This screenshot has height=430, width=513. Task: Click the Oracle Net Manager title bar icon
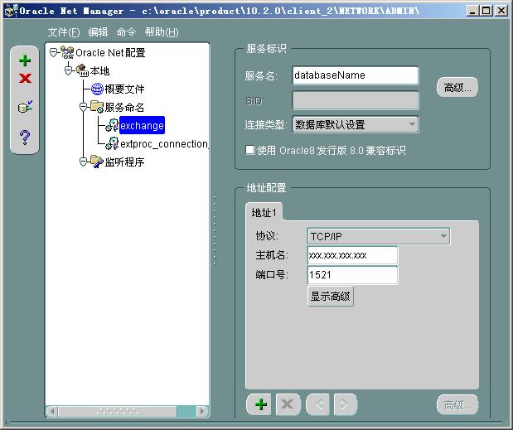coord(11,11)
